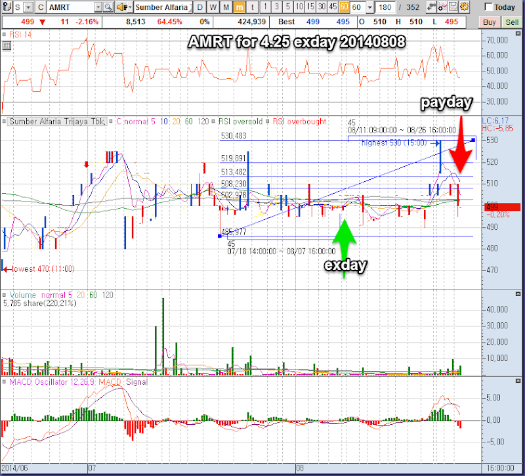Click the C code button
Image resolution: width=525 pixels, height=476 pixels.
tap(41, 7)
